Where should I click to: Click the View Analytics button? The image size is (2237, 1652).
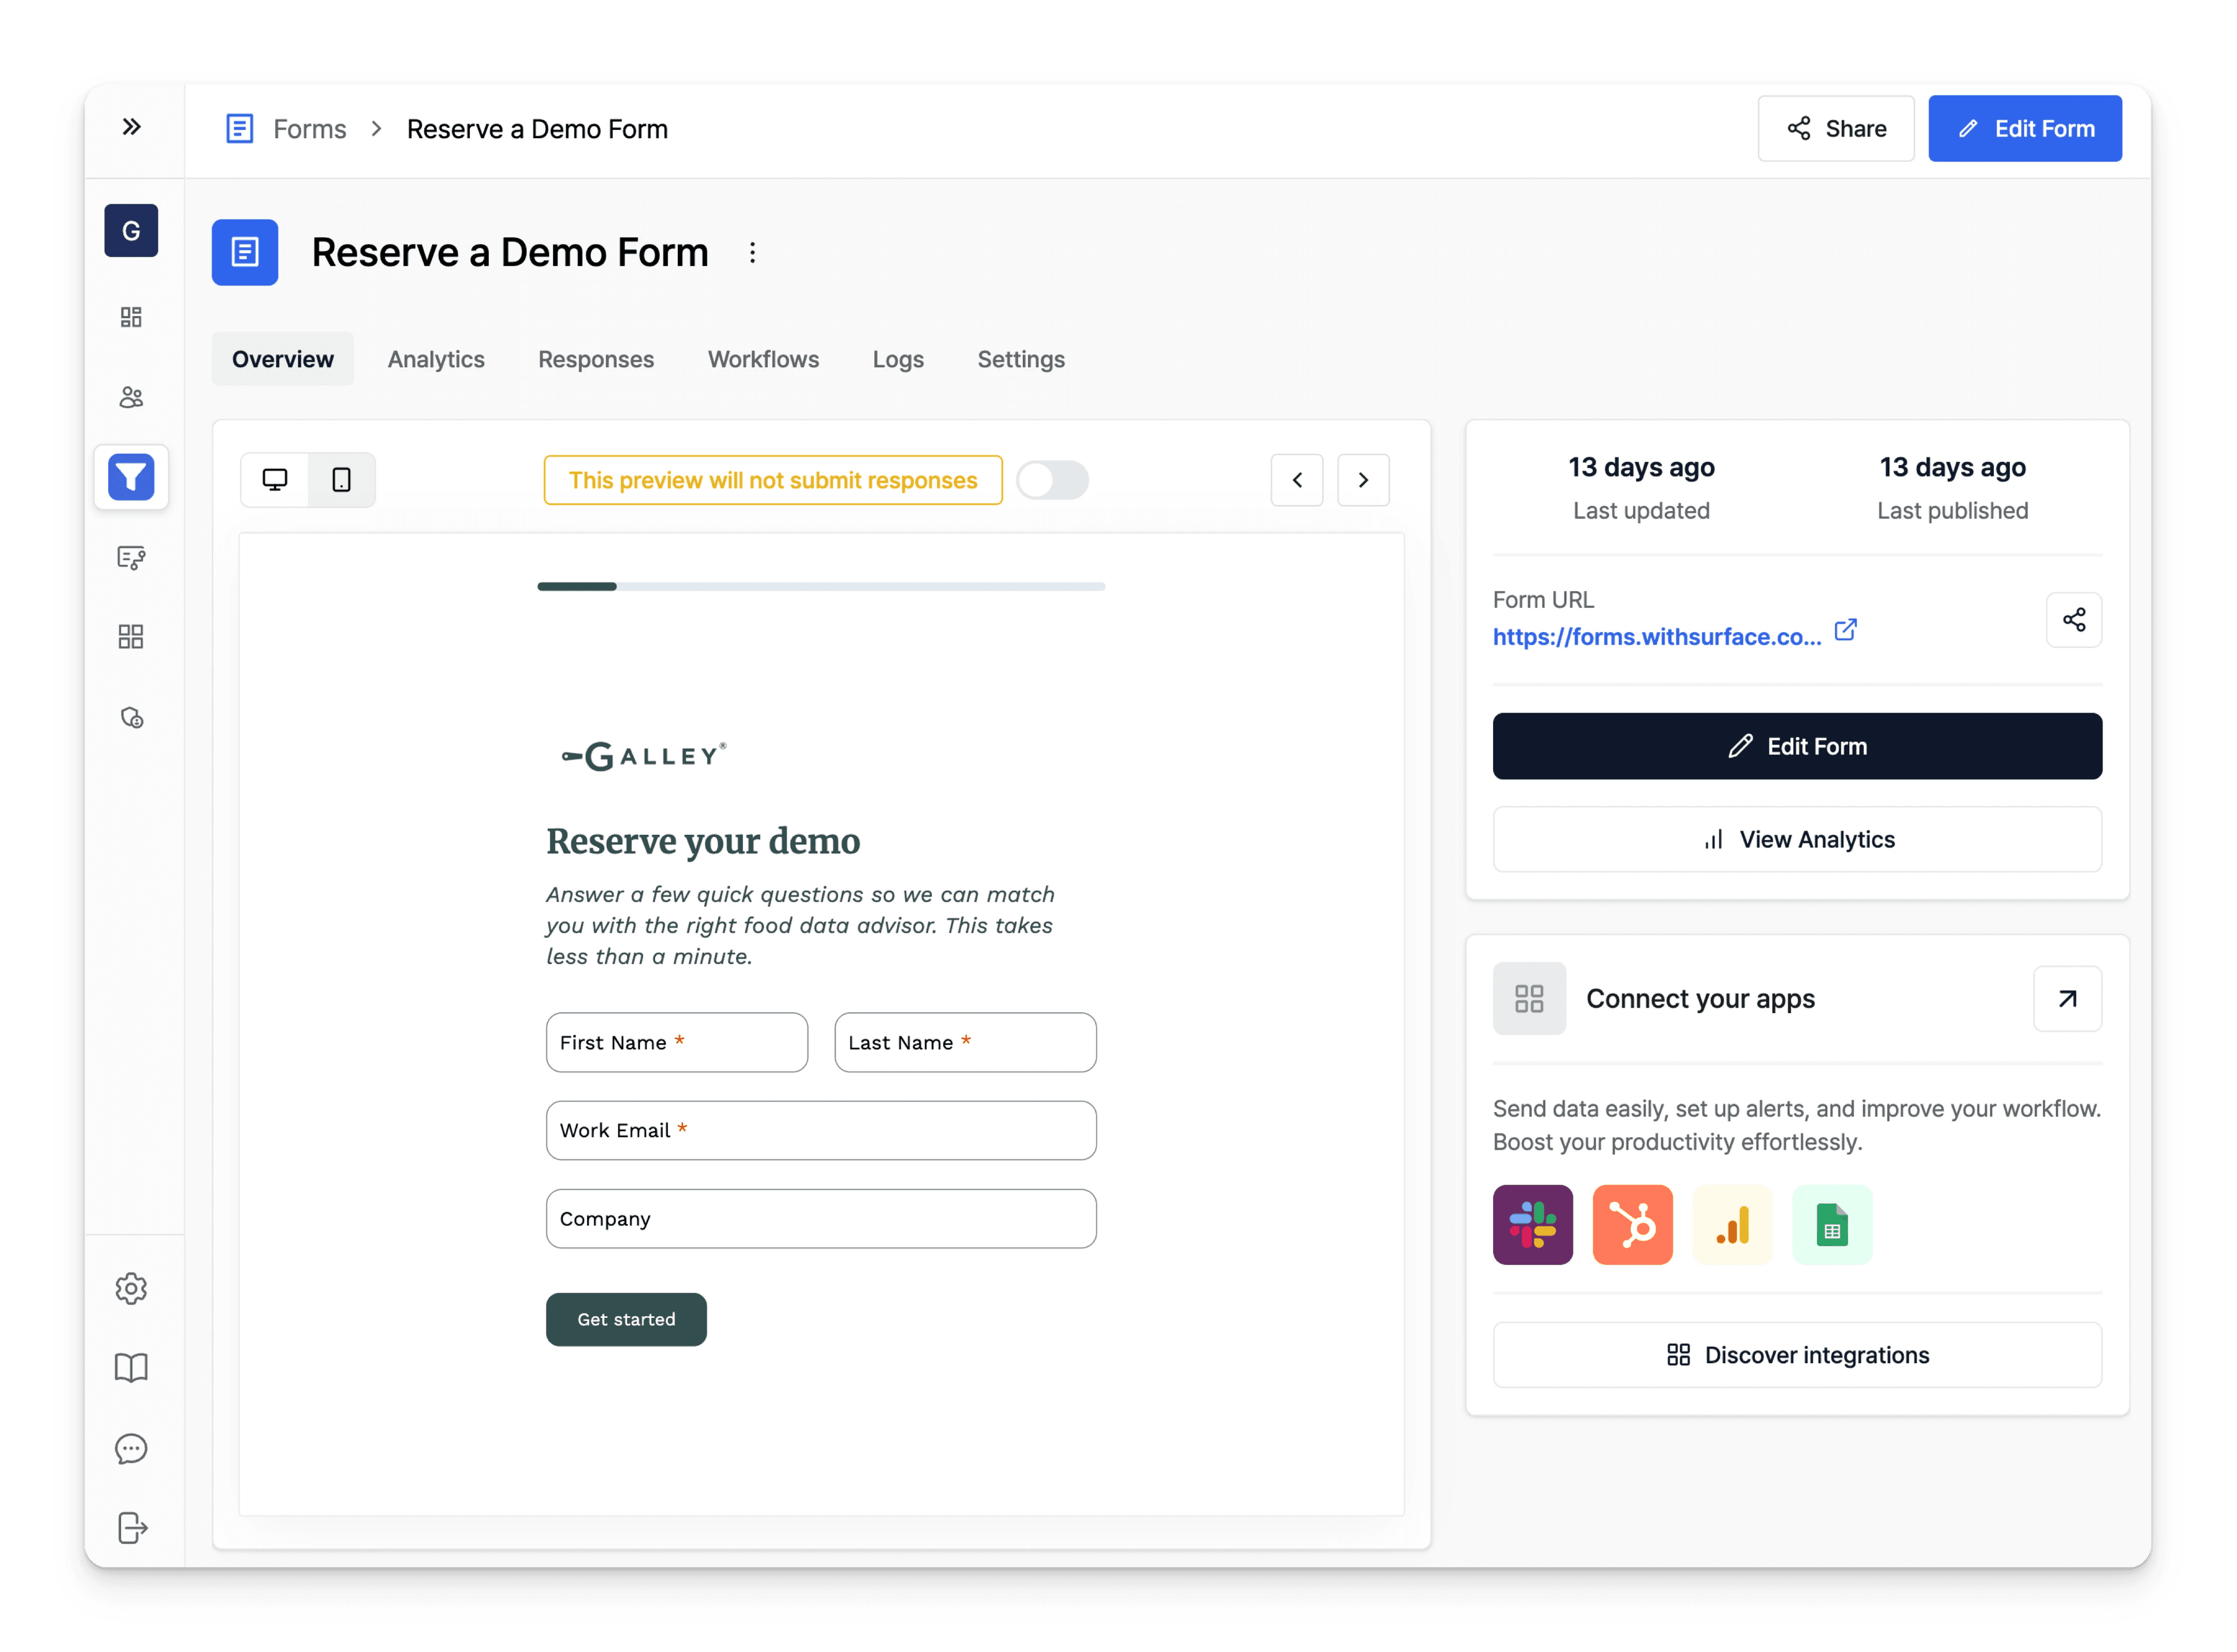pyautogui.click(x=1797, y=839)
